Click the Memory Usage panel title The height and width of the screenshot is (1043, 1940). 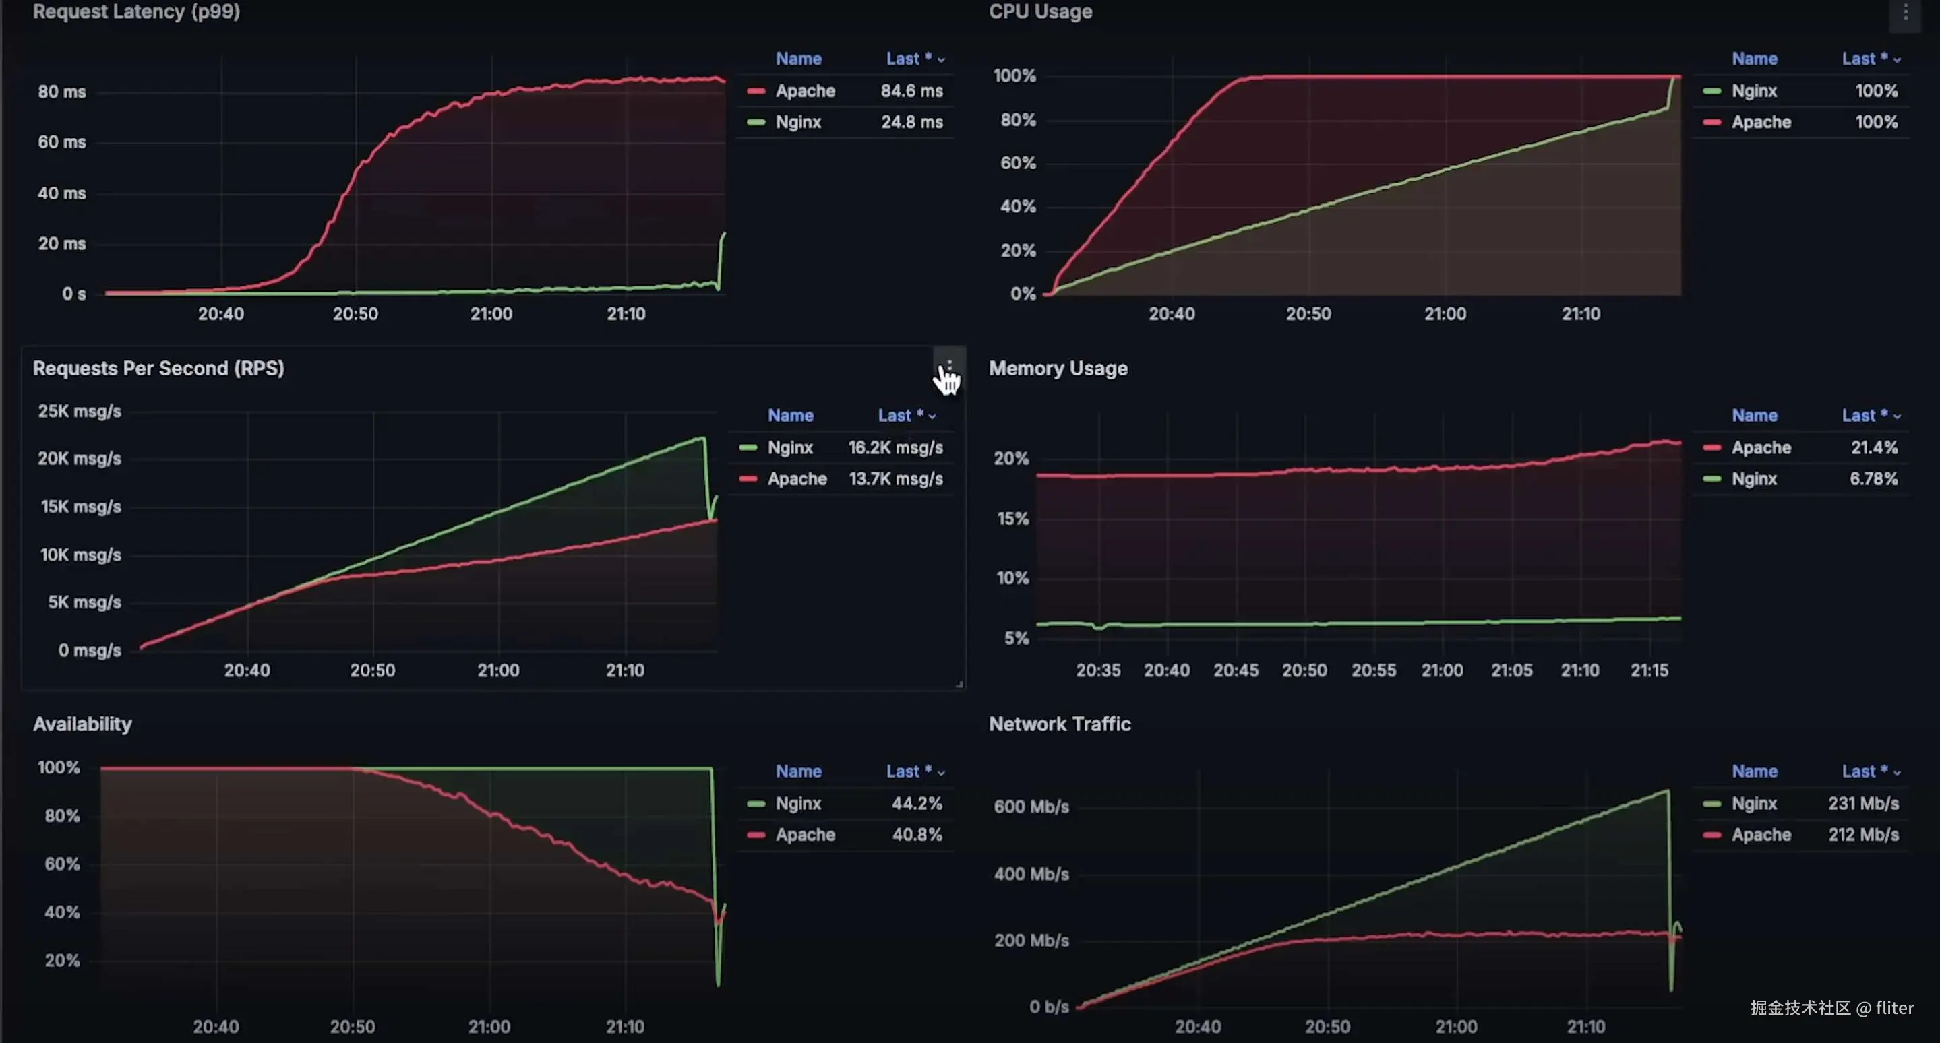(x=1058, y=368)
